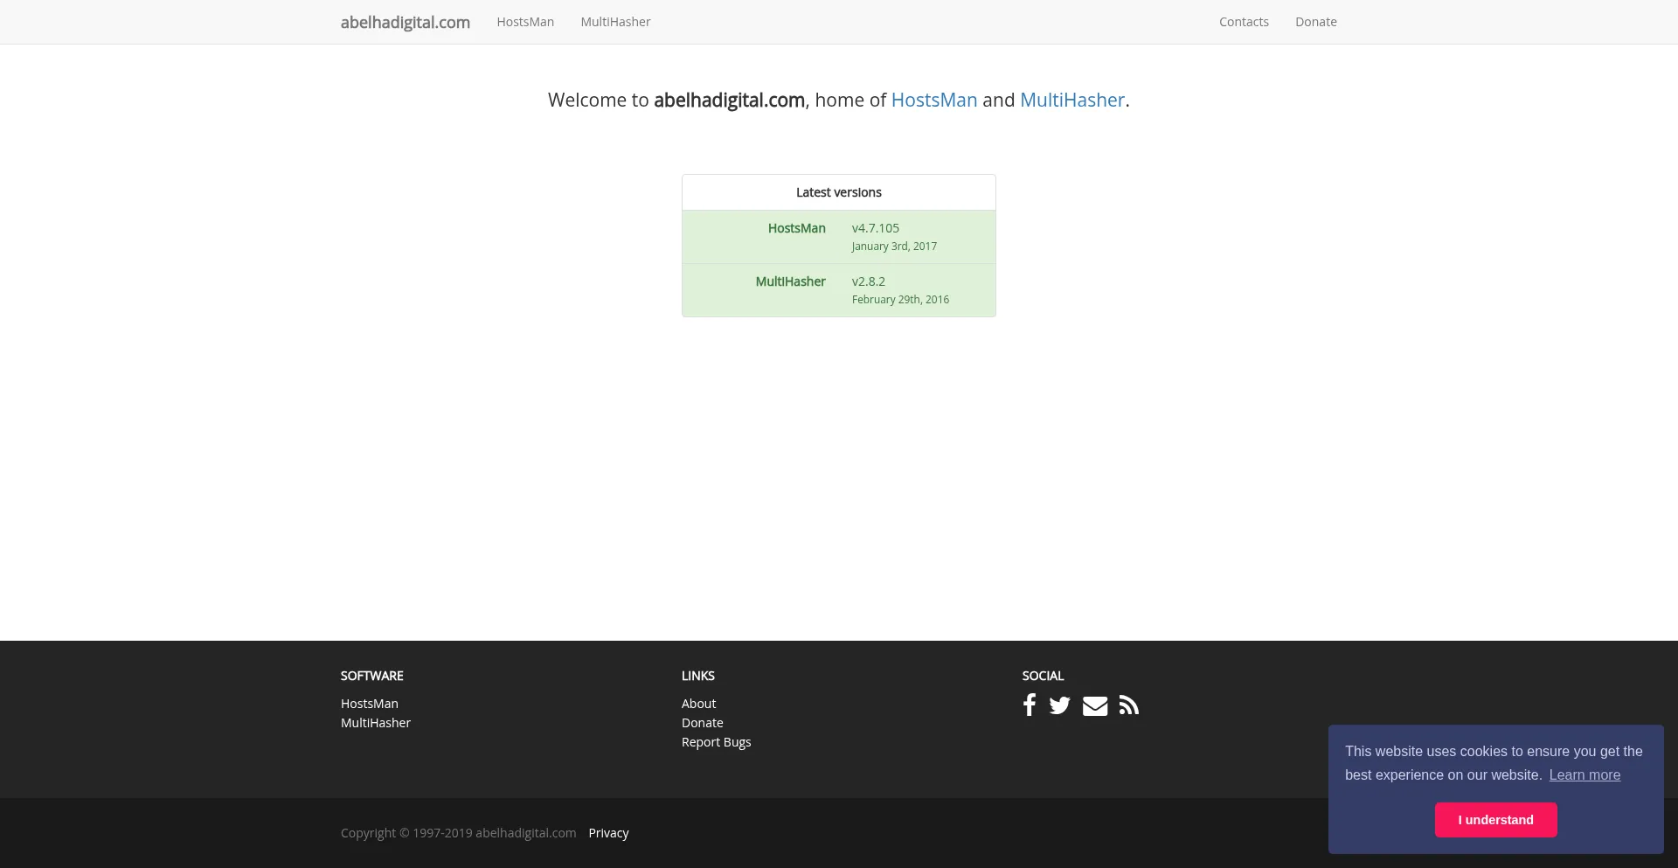Click the email envelope icon
1678x868 pixels.
coord(1095,705)
